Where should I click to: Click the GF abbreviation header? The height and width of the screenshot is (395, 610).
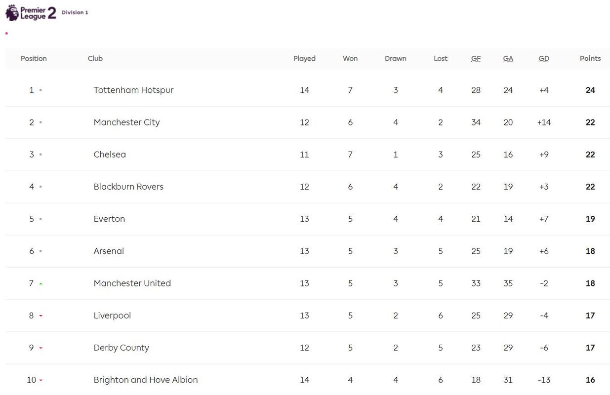(476, 58)
